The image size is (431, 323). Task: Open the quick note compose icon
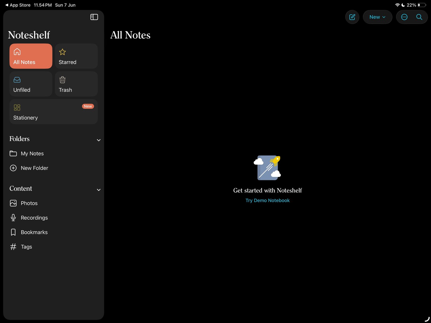tap(352, 17)
